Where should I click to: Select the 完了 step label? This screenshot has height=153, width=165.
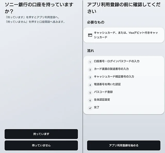click(96, 107)
